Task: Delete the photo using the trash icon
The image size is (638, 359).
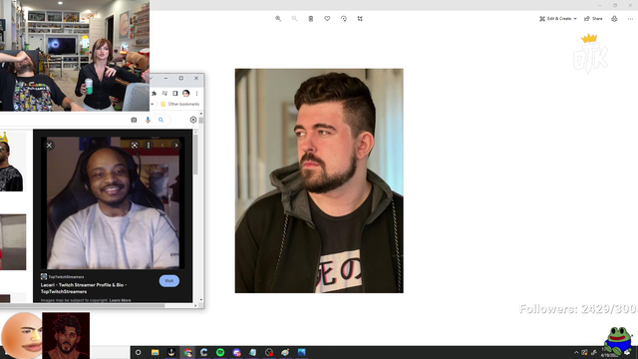Action: coord(310,19)
